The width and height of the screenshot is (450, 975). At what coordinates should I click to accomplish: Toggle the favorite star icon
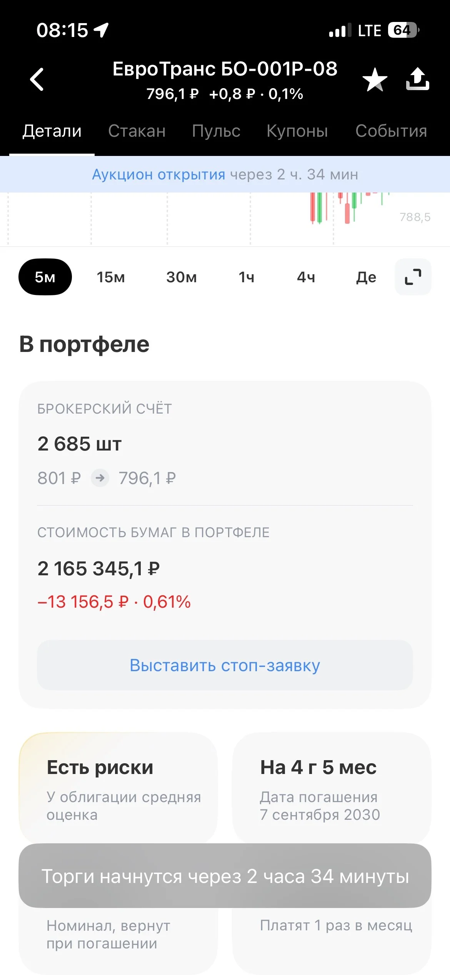(375, 79)
